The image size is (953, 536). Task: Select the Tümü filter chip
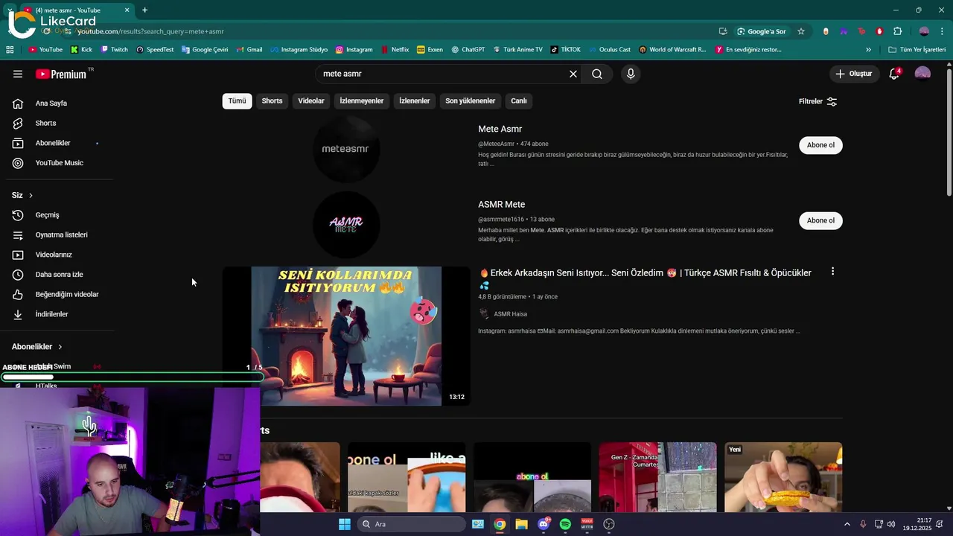[x=237, y=100]
